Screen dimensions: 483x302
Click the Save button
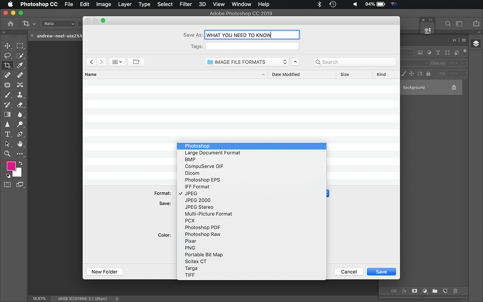pyautogui.click(x=381, y=272)
